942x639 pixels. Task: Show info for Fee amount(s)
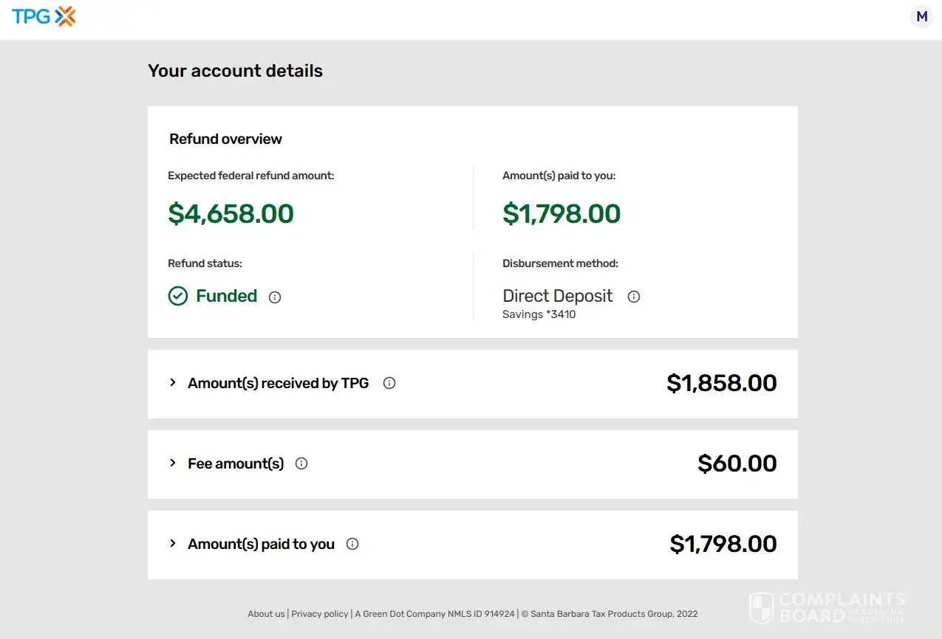click(301, 463)
